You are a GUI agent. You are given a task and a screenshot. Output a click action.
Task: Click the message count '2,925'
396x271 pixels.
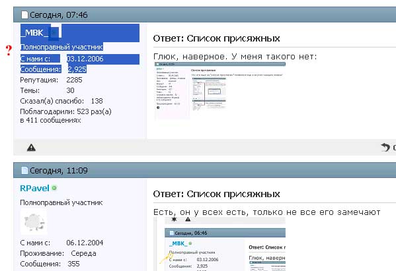[x=77, y=69]
